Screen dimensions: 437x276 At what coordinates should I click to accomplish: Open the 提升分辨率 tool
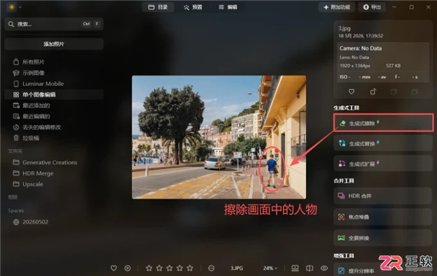[383, 270]
